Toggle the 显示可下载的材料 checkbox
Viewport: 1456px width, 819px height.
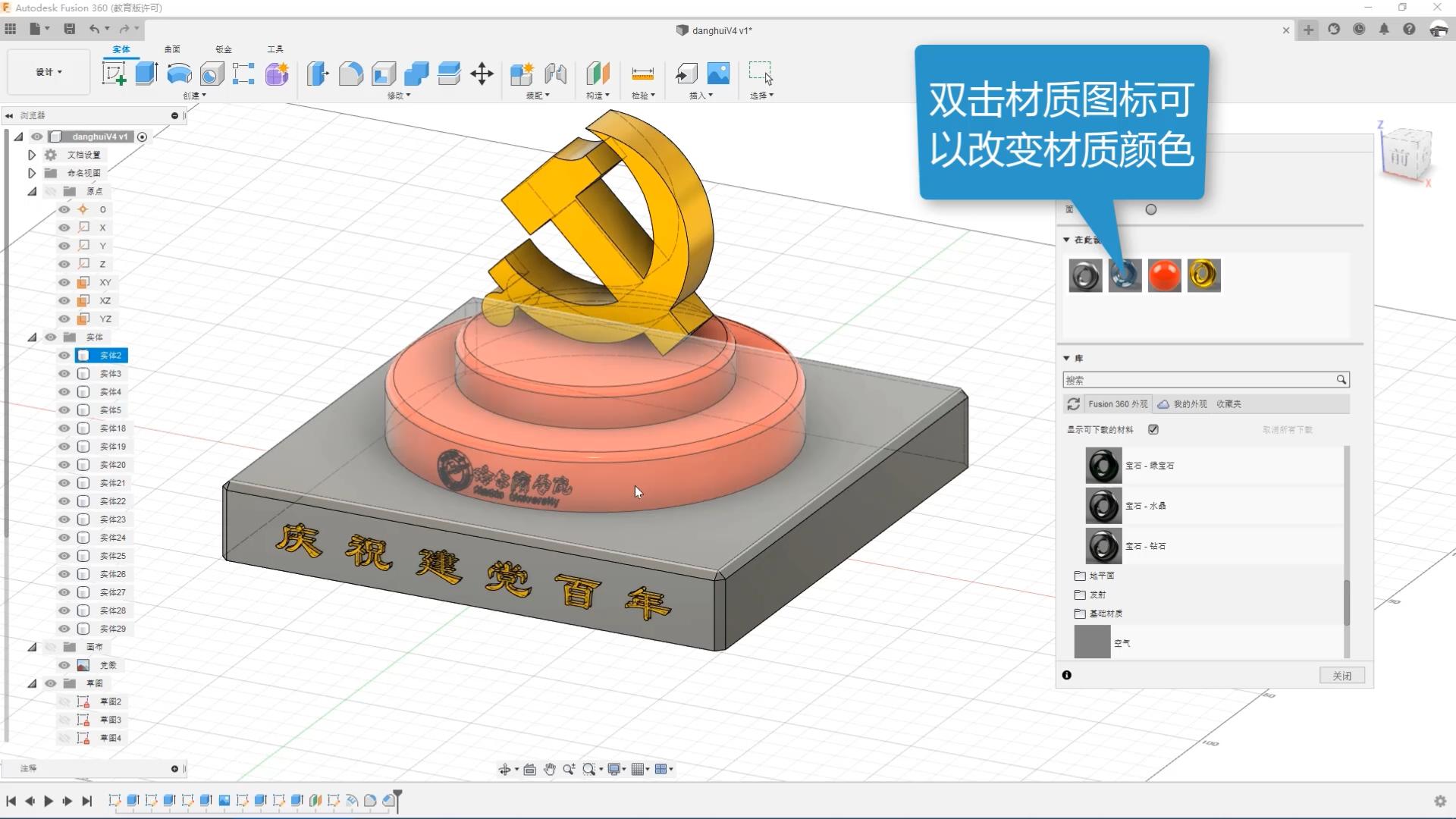point(1153,429)
